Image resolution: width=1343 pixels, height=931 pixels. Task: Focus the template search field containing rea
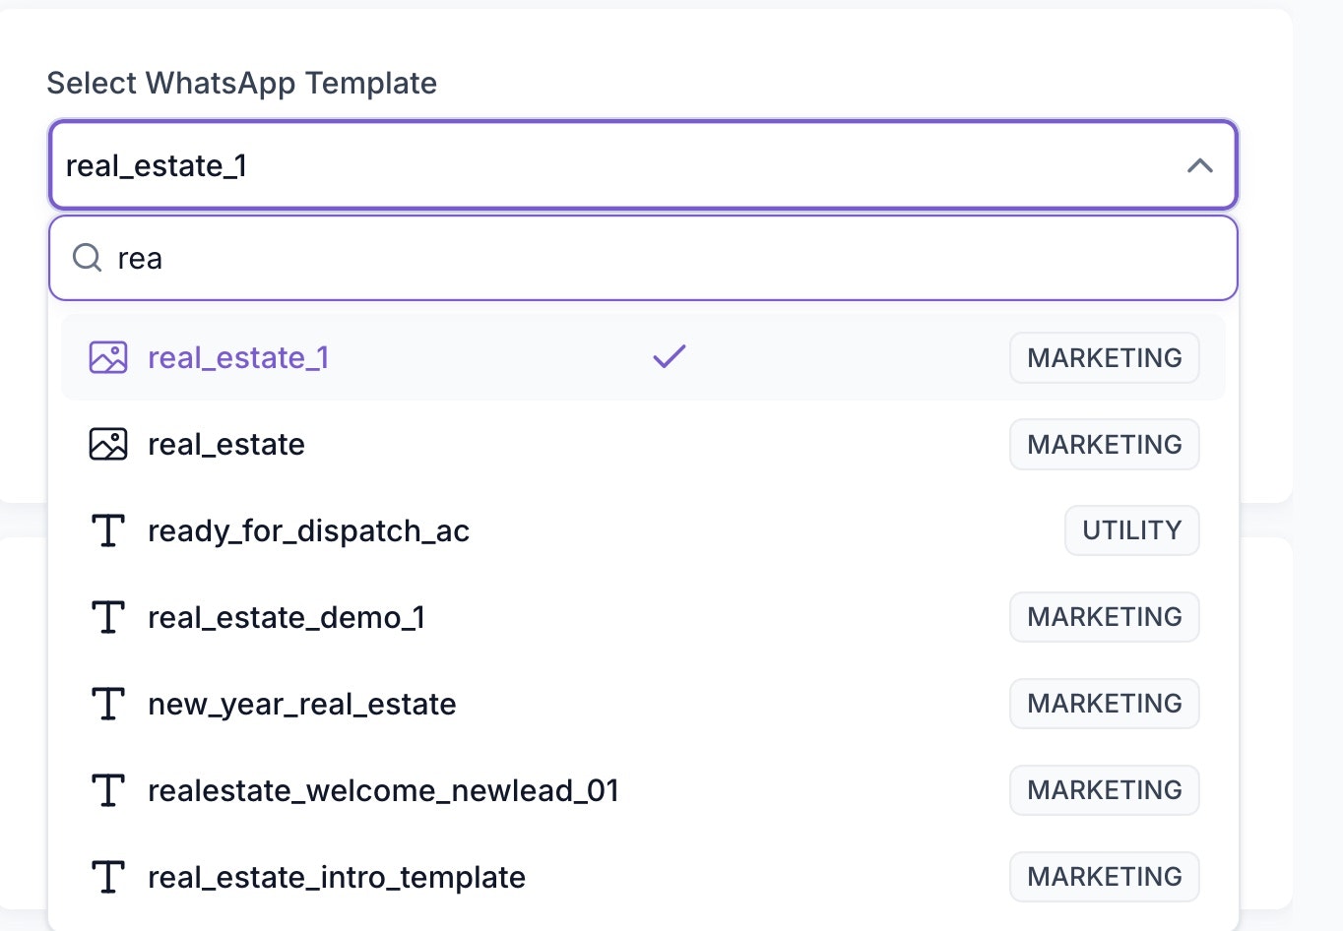pyautogui.click(x=643, y=258)
